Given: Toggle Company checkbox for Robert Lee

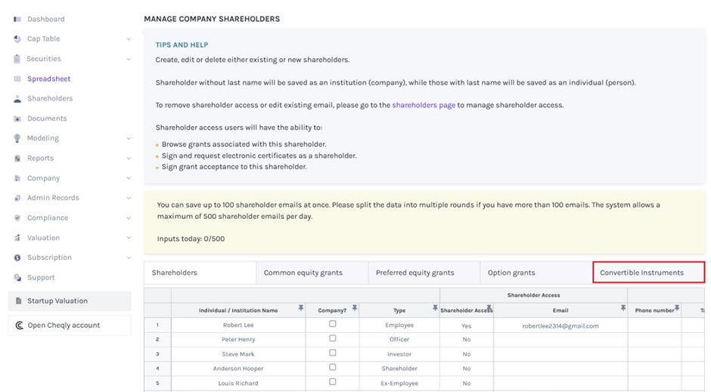Looking at the screenshot, I should [x=332, y=324].
